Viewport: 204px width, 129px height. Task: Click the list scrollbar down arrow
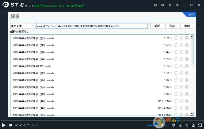(x=192, y=114)
